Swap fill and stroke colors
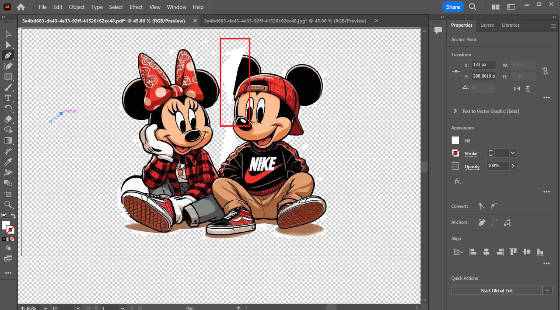 click(x=13, y=216)
